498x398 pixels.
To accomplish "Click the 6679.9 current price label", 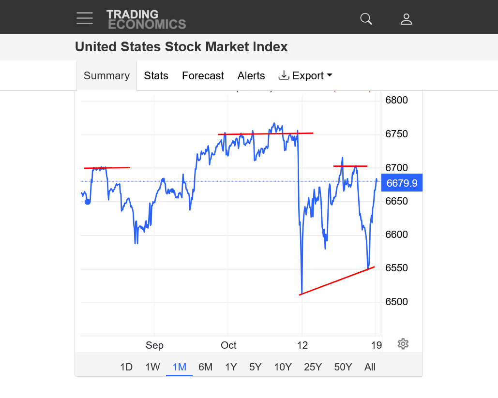I will pos(402,183).
